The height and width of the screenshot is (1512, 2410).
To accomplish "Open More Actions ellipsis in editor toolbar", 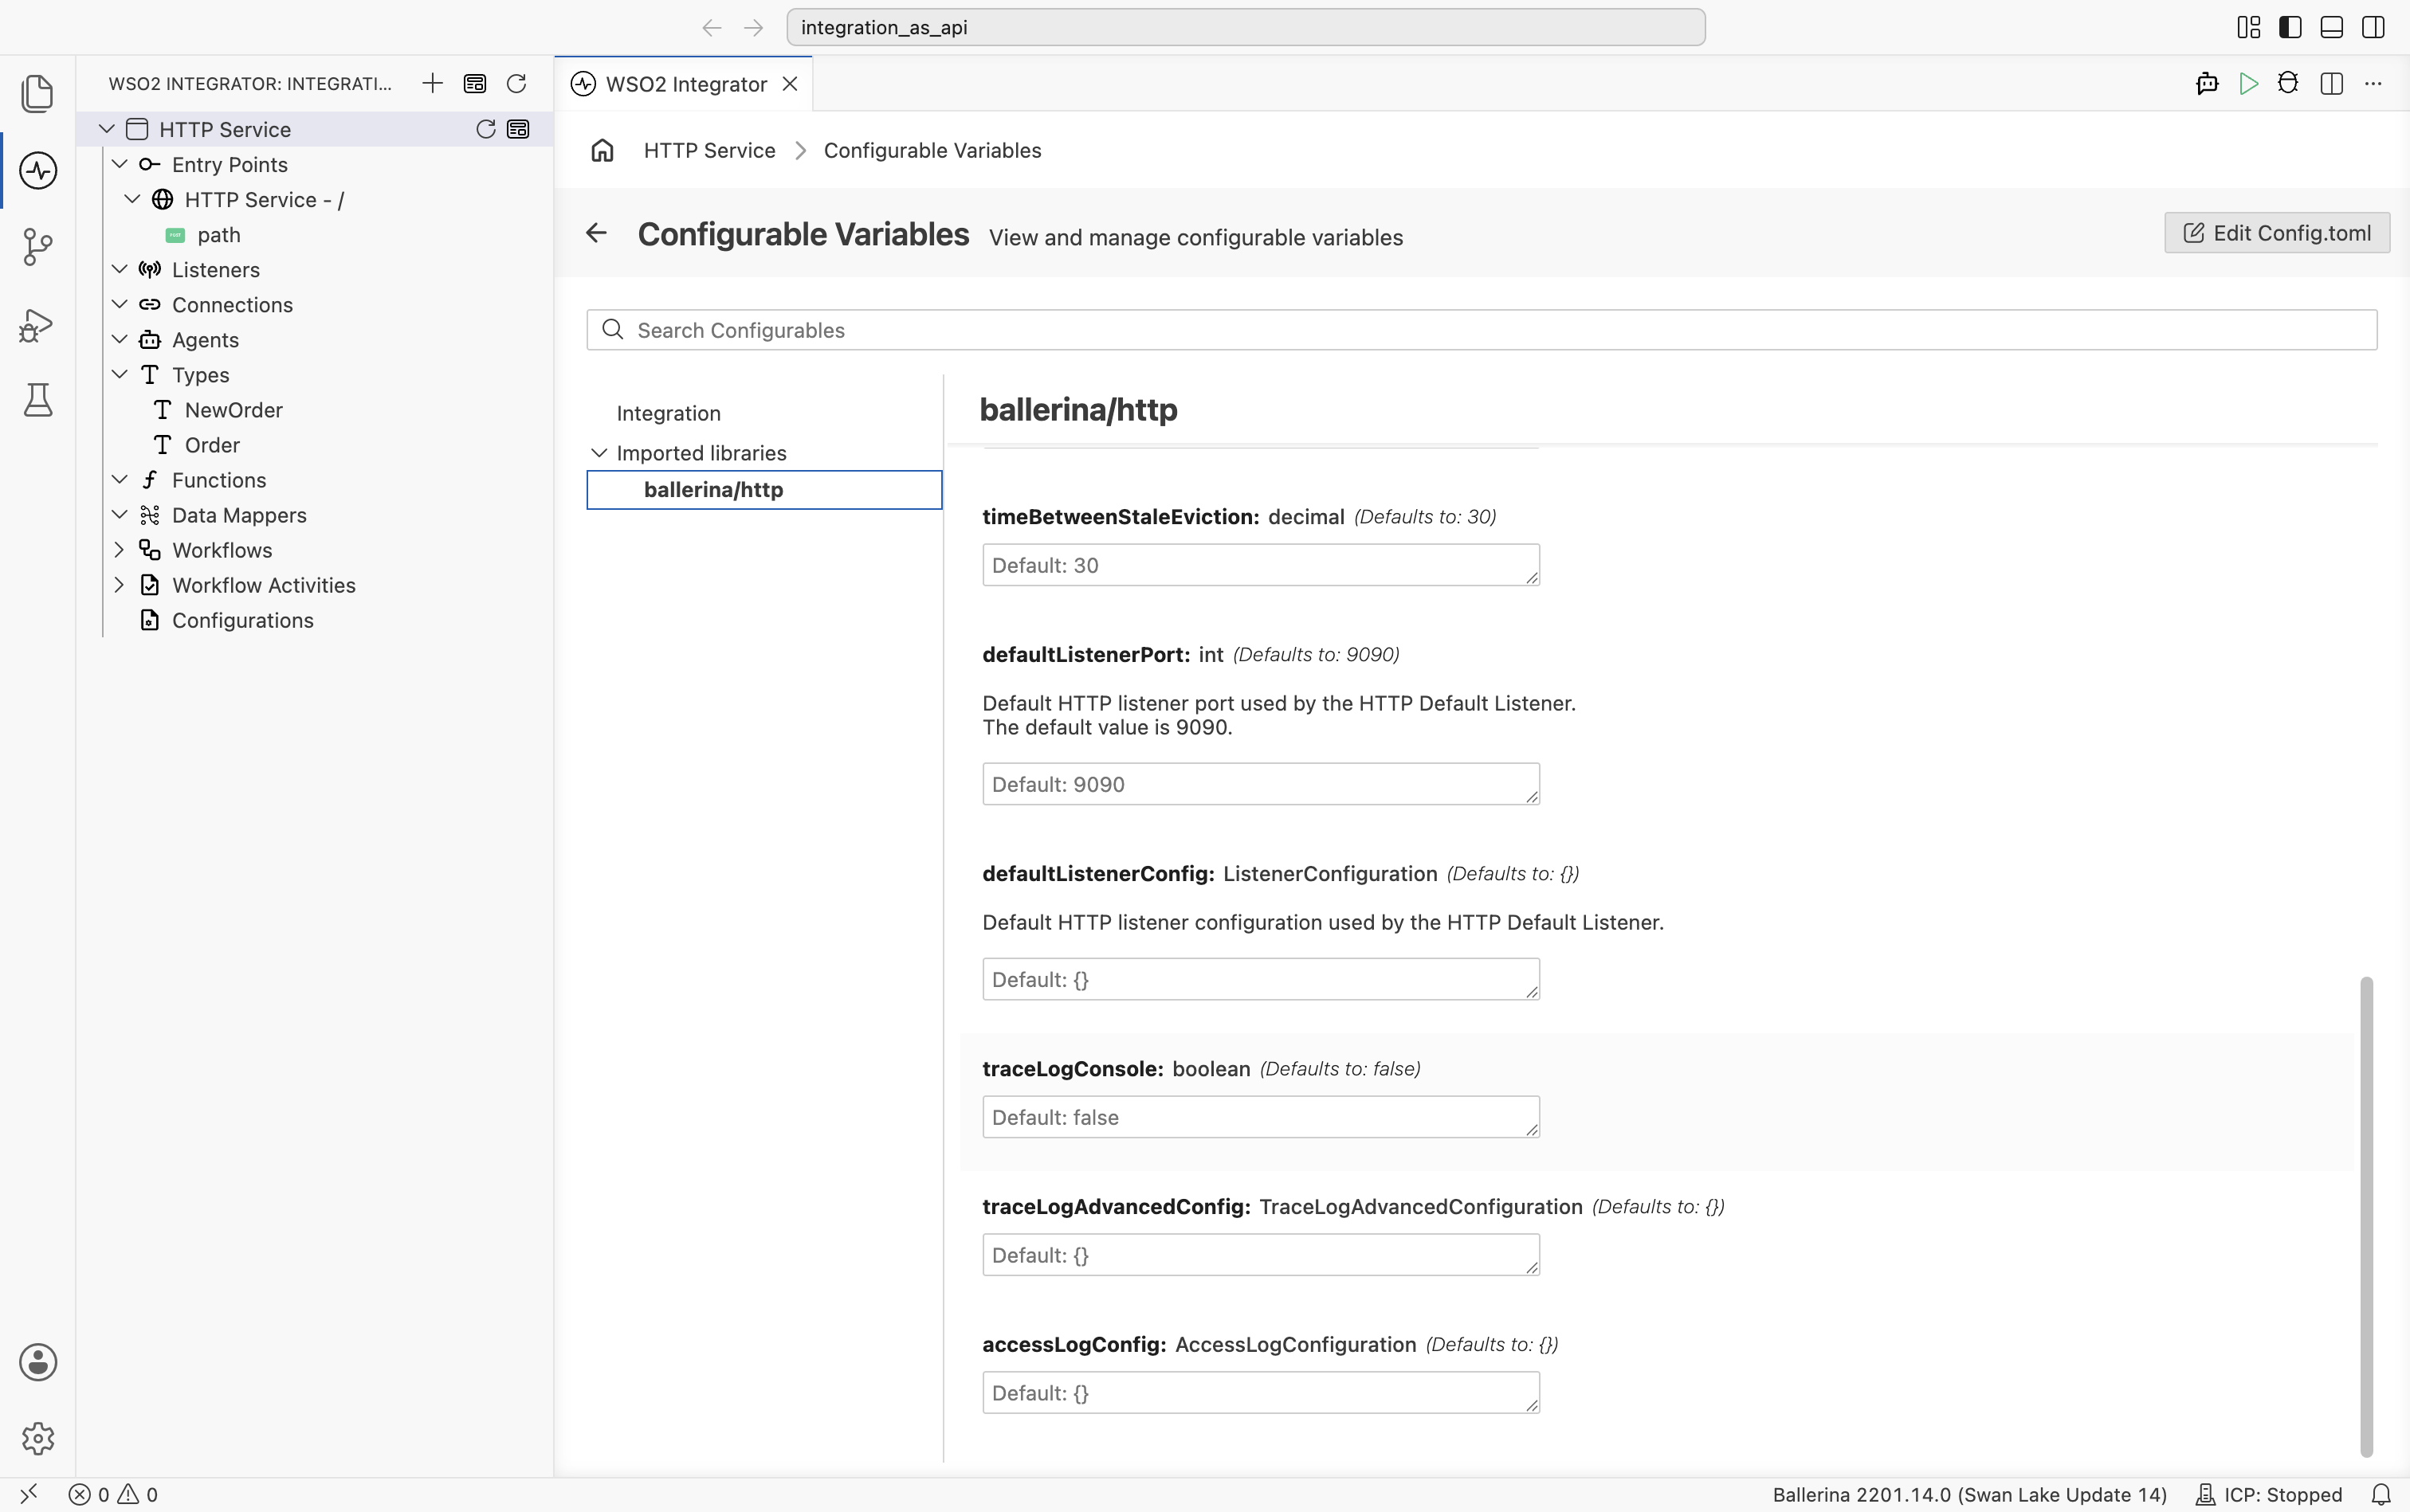I will click(2373, 83).
